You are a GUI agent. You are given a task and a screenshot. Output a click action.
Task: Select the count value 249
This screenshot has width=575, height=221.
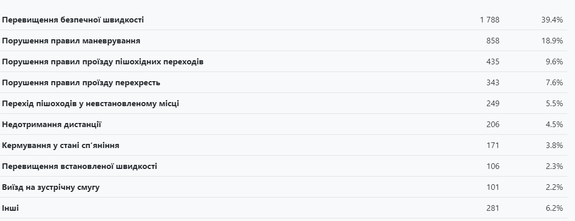492,104
